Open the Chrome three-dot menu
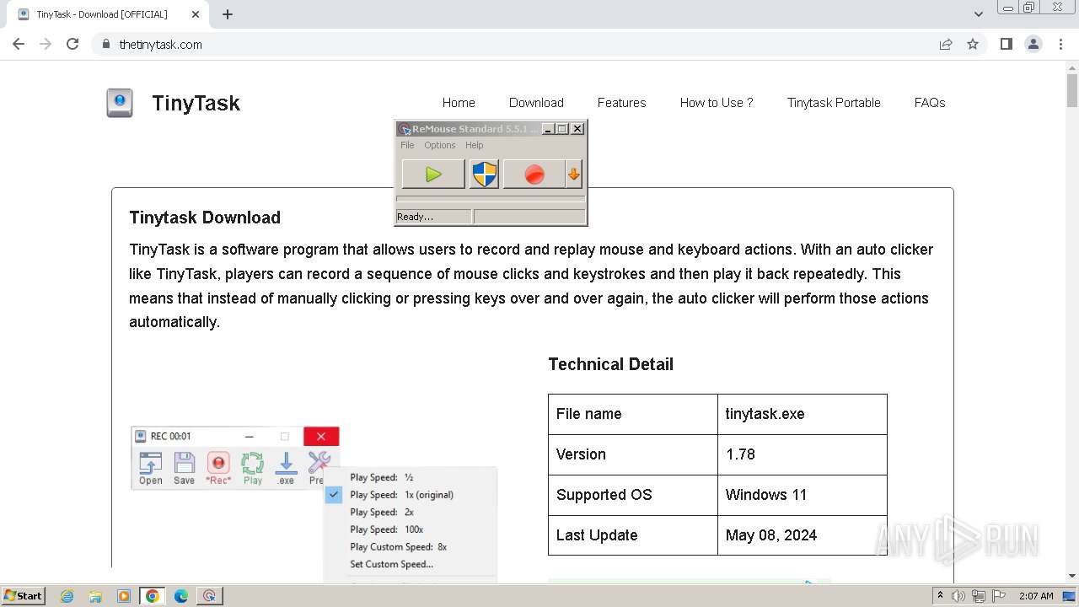Image resolution: width=1079 pixels, height=607 pixels. pos(1060,44)
